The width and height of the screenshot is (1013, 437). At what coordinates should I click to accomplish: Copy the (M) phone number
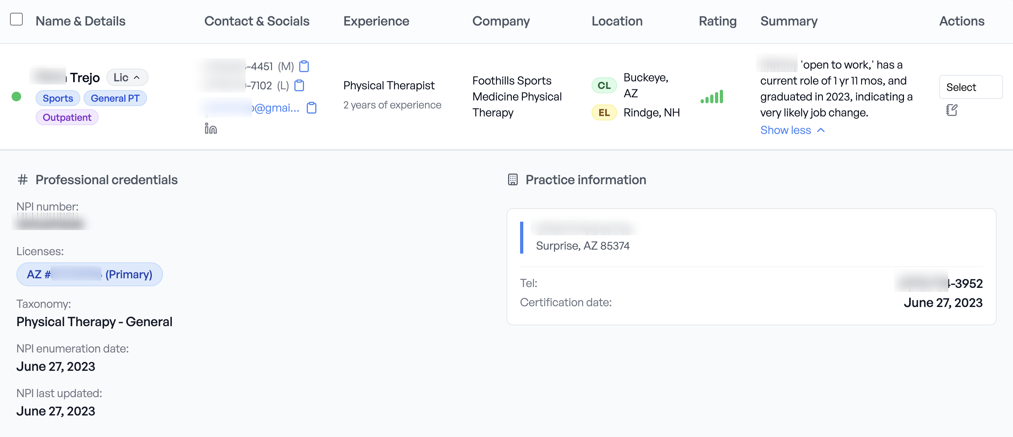(304, 66)
